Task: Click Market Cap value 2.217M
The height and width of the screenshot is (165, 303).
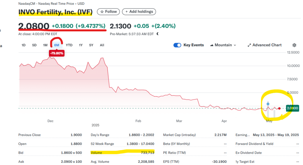Action: (220, 135)
